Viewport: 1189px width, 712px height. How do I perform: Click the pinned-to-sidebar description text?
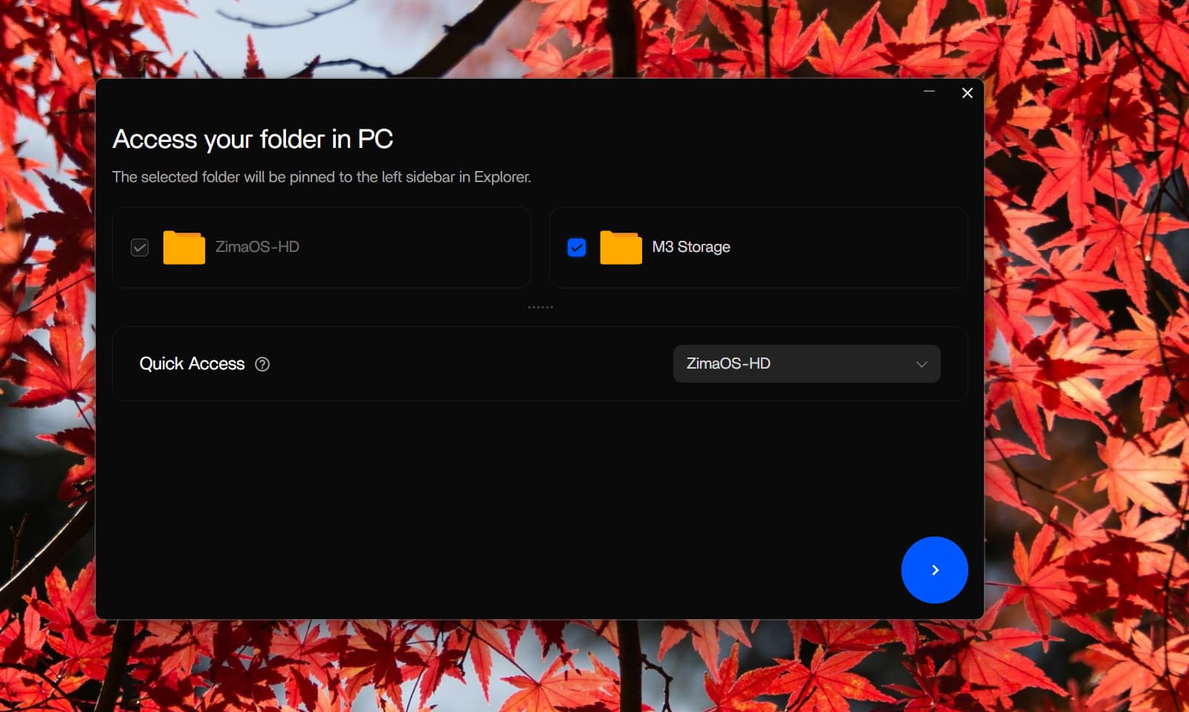click(x=321, y=177)
